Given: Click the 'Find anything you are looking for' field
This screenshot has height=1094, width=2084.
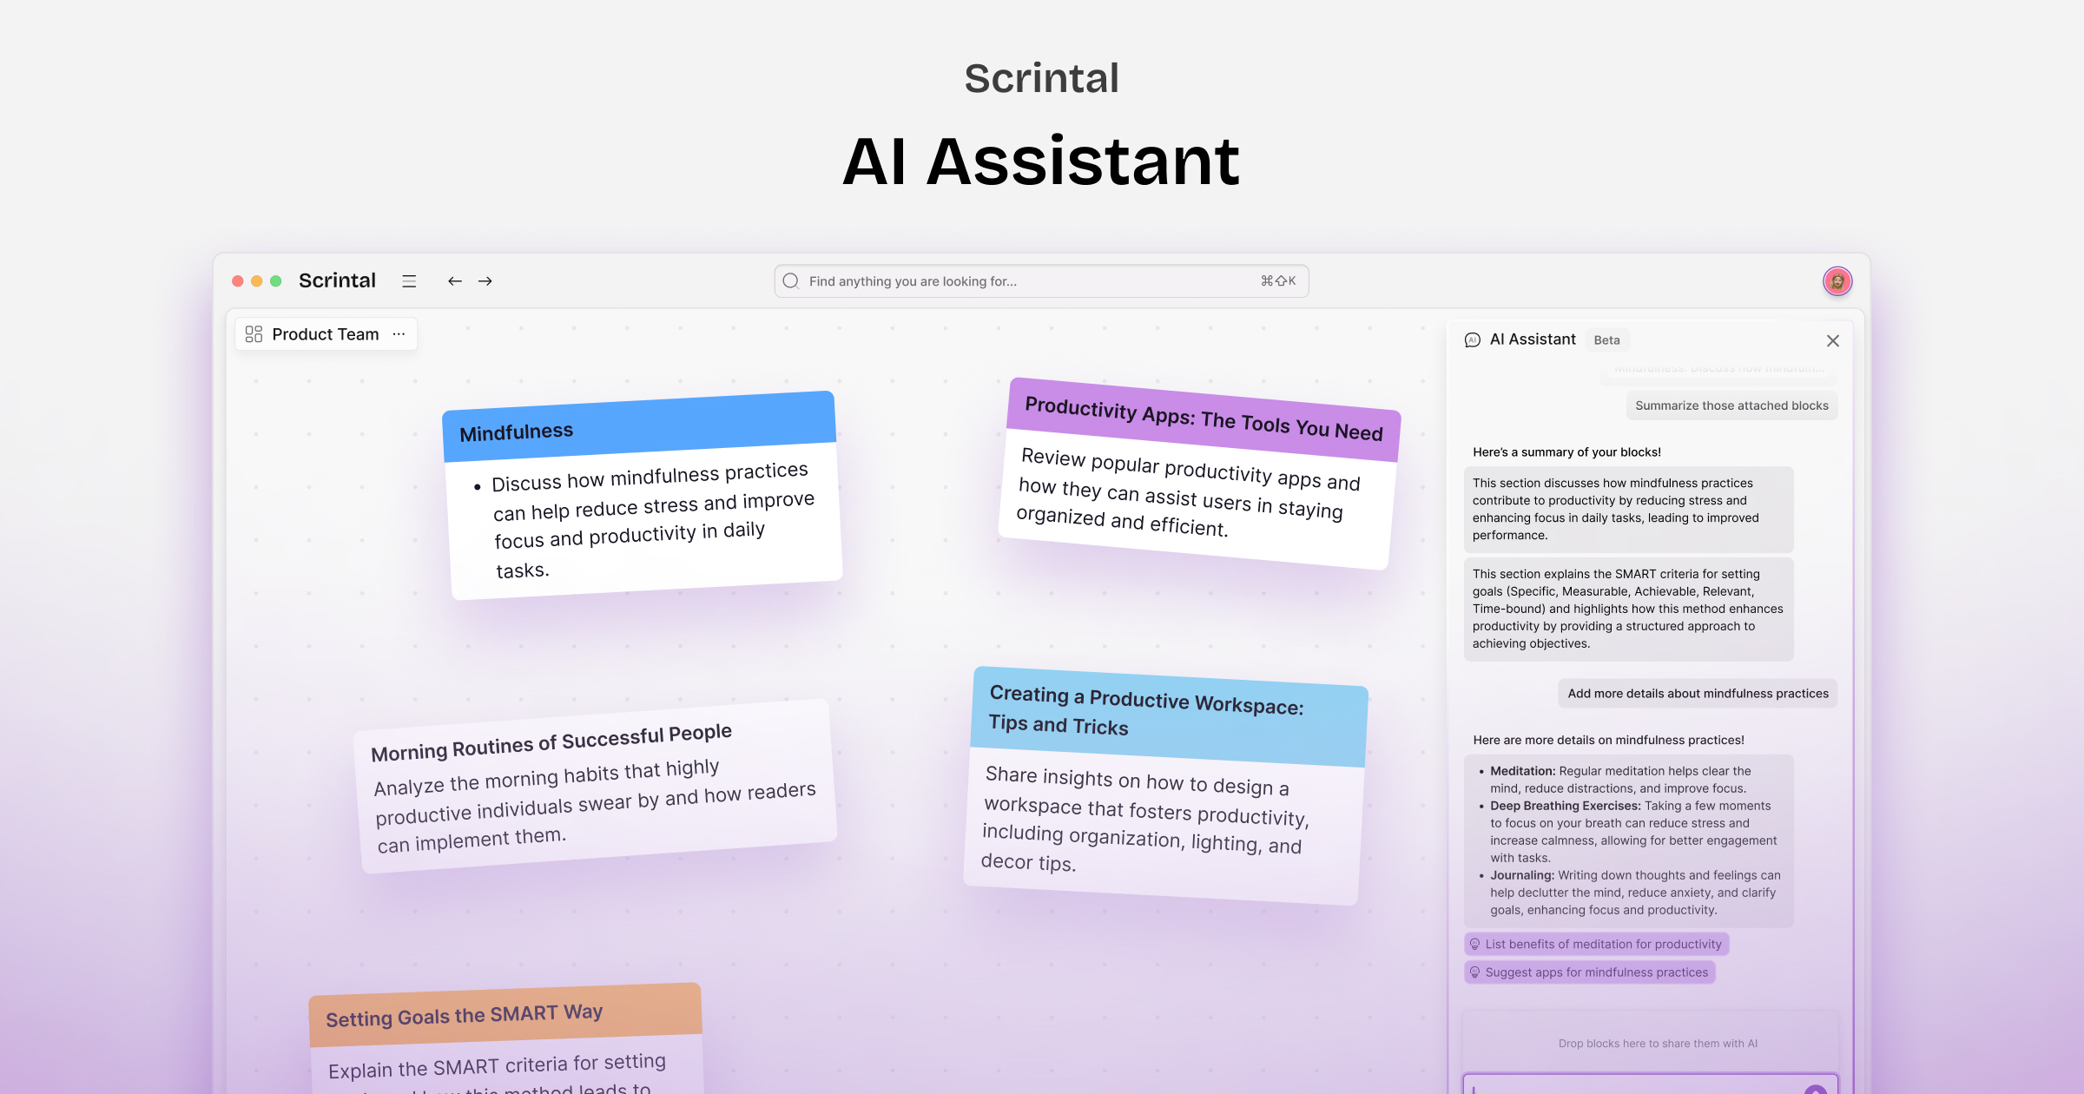Looking at the screenshot, I should [999, 280].
